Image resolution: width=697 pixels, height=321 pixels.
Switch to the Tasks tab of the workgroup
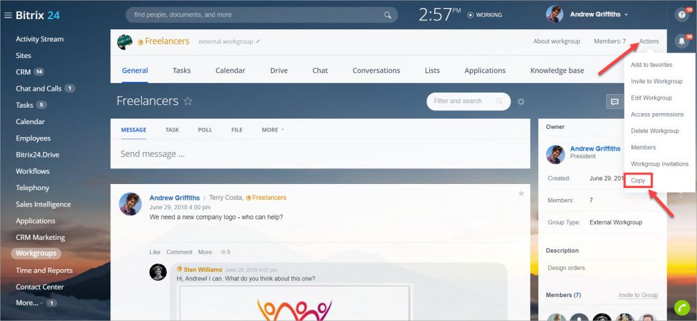click(x=182, y=70)
